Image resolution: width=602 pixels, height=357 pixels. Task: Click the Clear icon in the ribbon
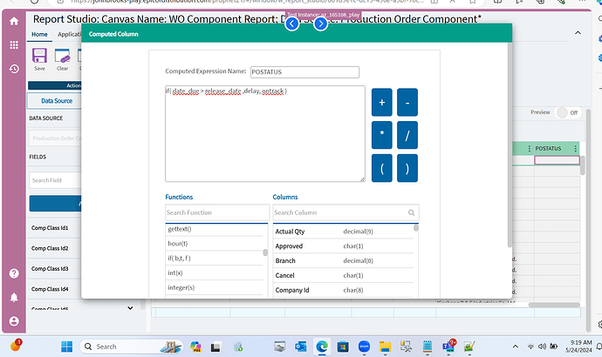point(62,56)
